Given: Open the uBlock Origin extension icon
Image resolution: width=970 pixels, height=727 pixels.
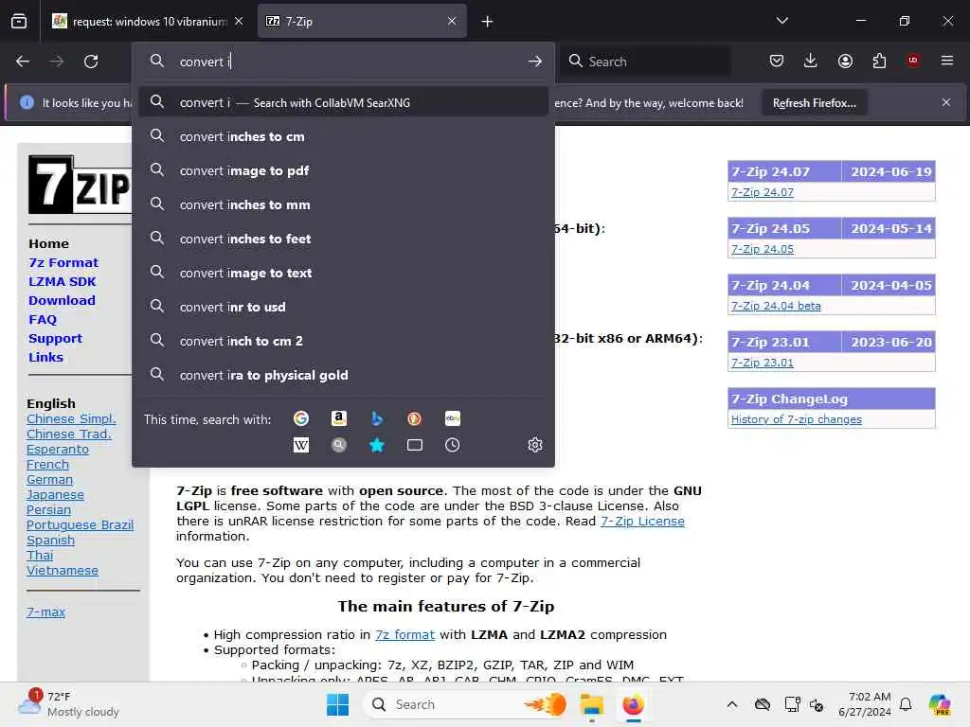Looking at the screenshot, I should (x=913, y=61).
